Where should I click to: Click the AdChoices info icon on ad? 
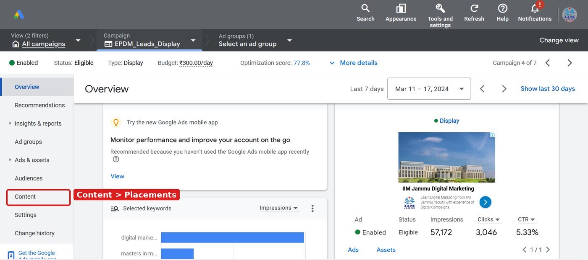(x=493, y=135)
